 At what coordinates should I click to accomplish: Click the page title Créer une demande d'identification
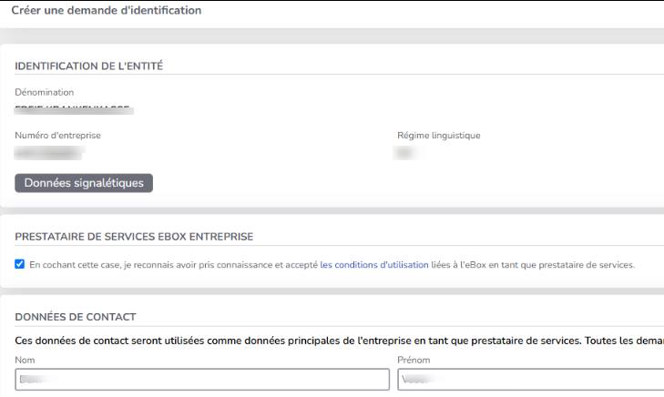(106, 11)
